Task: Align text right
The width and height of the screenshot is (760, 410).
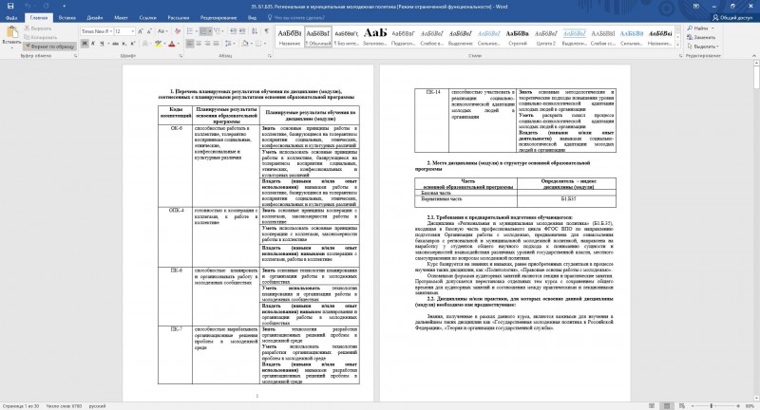Action: (x=207, y=44)
